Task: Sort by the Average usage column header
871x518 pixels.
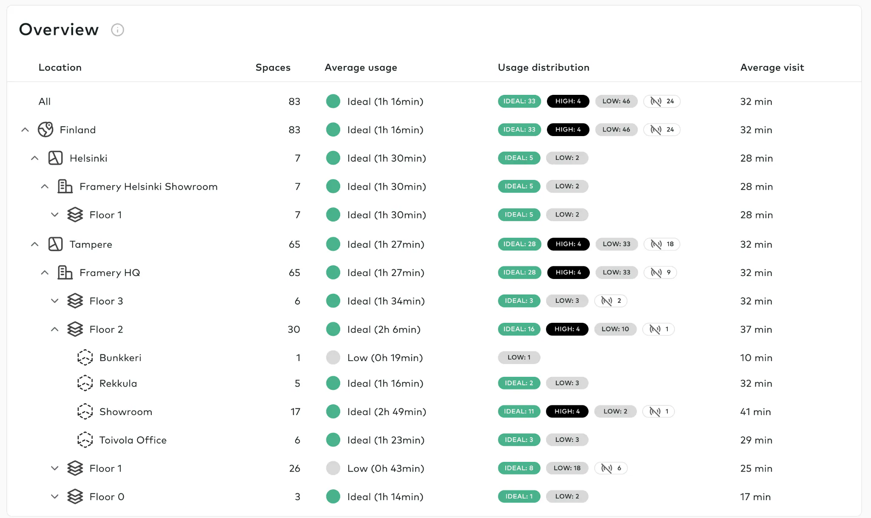Action: (x=361, y=68)
